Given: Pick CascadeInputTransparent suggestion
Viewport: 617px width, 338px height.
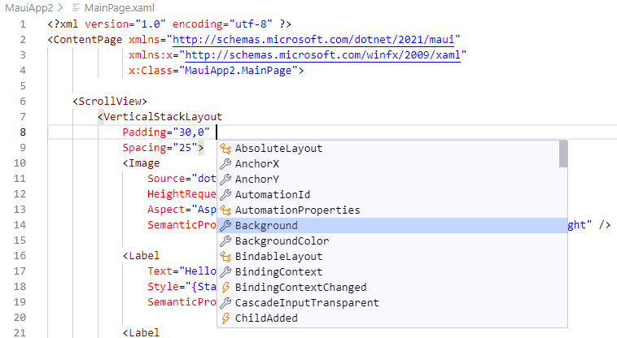Looking at the screenshot, I should 392,303.
